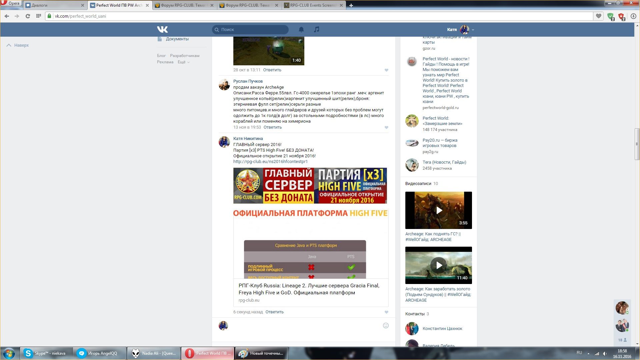Viewport: 640px width, 360px height.
Task: Open the red shield extension icon
Action: (x=621, y=16)
